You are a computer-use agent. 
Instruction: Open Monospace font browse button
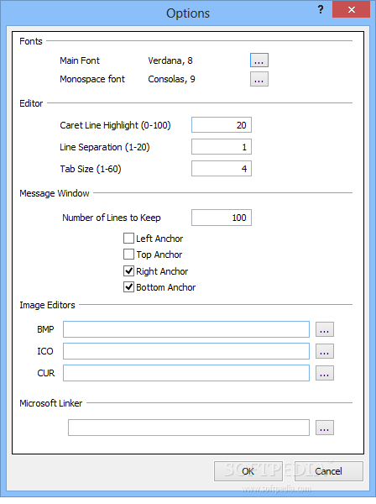(259, 79)
